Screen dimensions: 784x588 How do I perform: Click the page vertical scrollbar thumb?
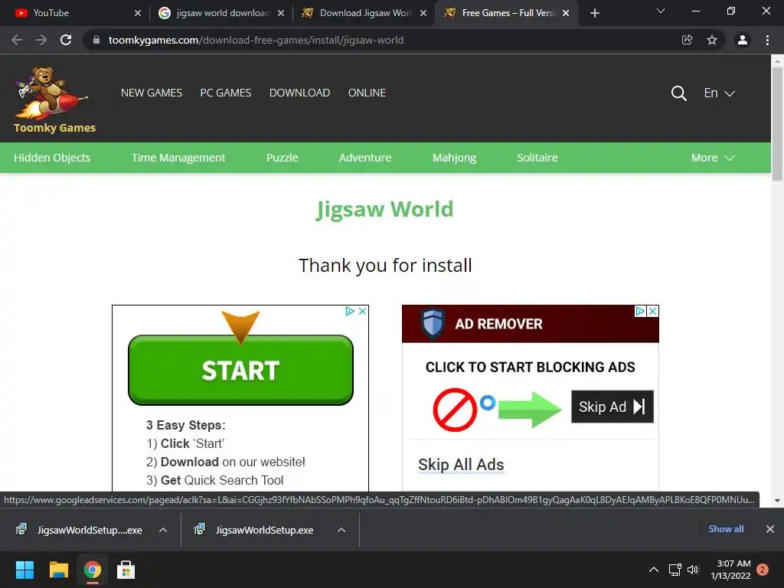pyautogui.click(x=777, y=123)
